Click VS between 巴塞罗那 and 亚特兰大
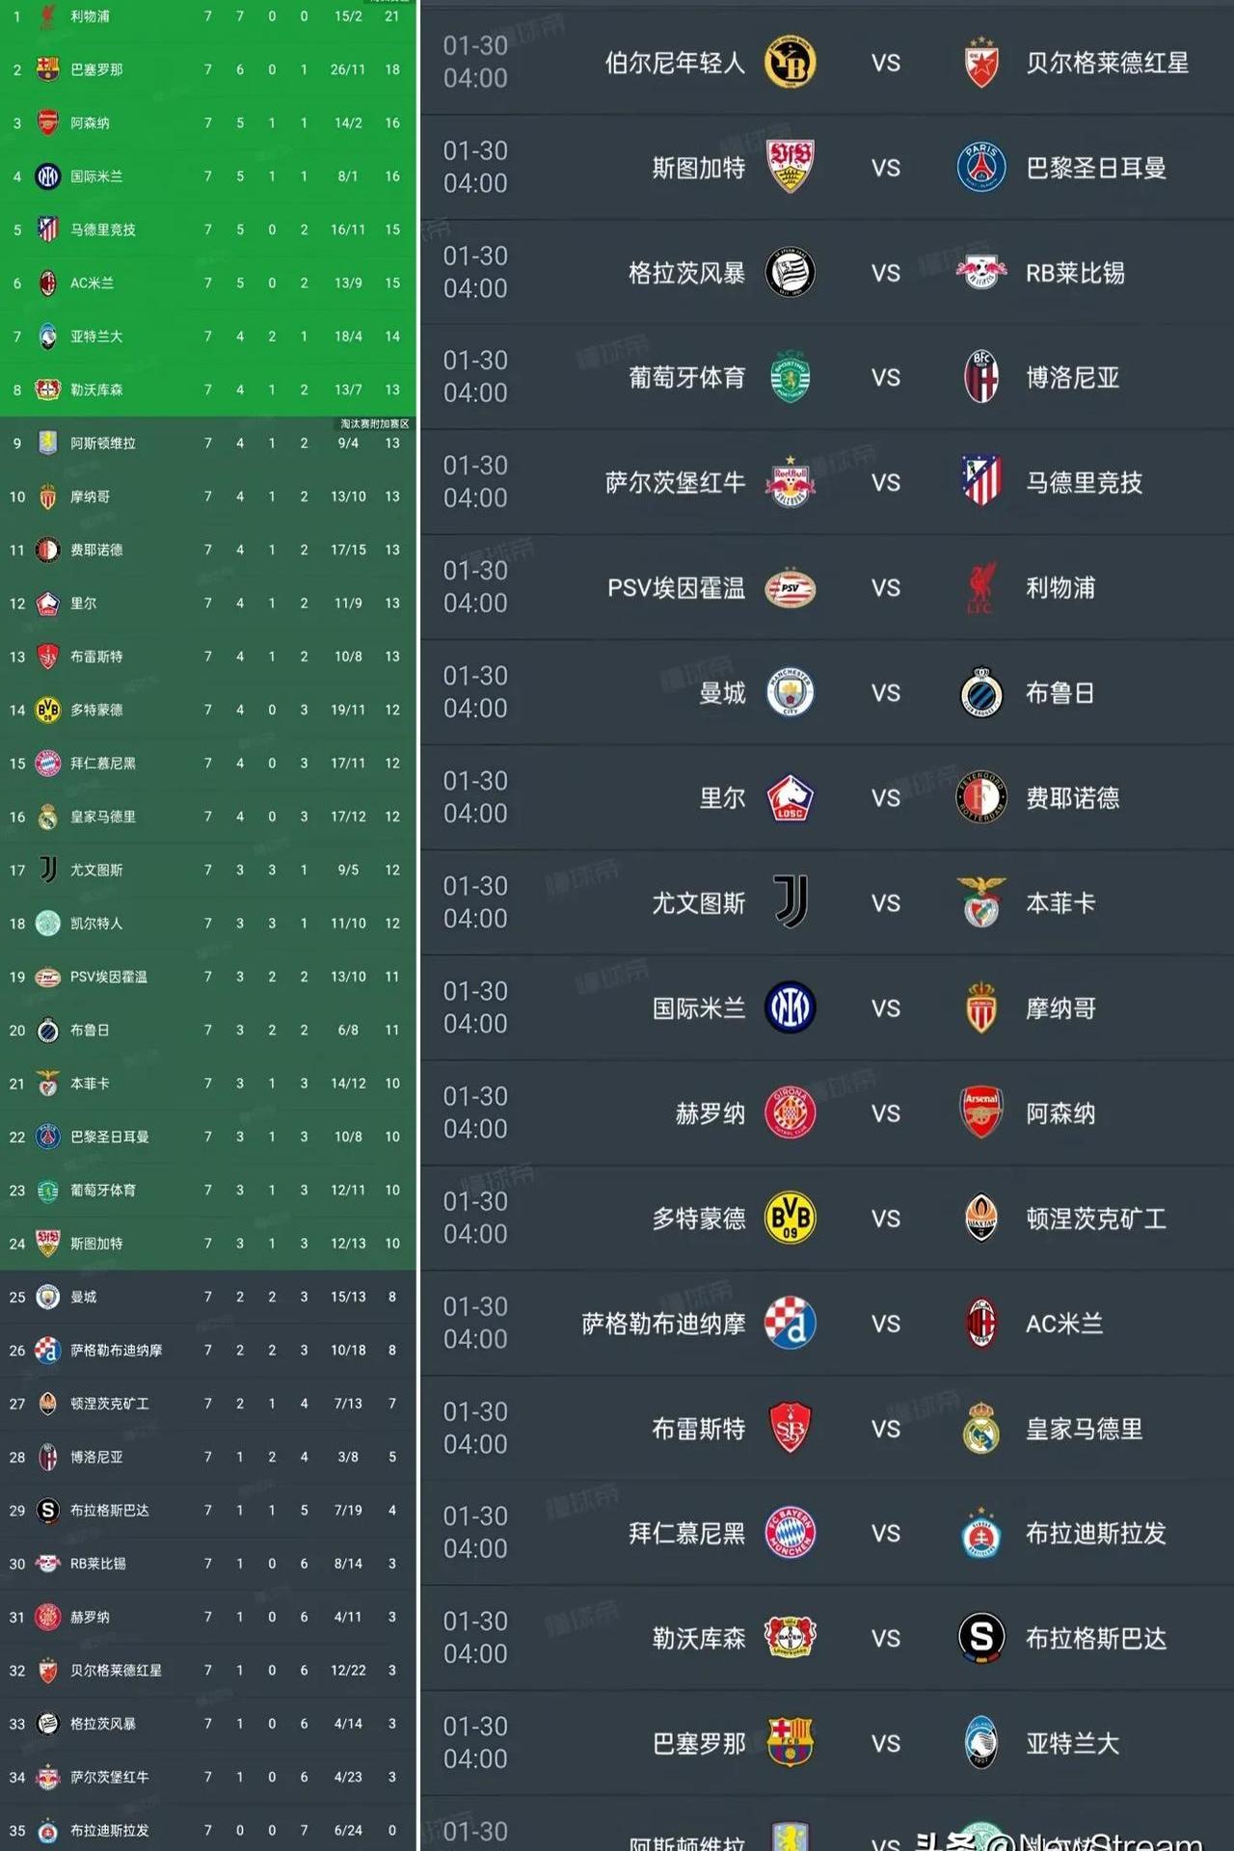Image resolution: width=1234 pixels, height=1851 pixels. click(x=886, y=1743)
